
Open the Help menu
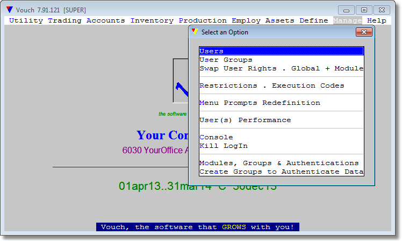[x=377, y=20]
